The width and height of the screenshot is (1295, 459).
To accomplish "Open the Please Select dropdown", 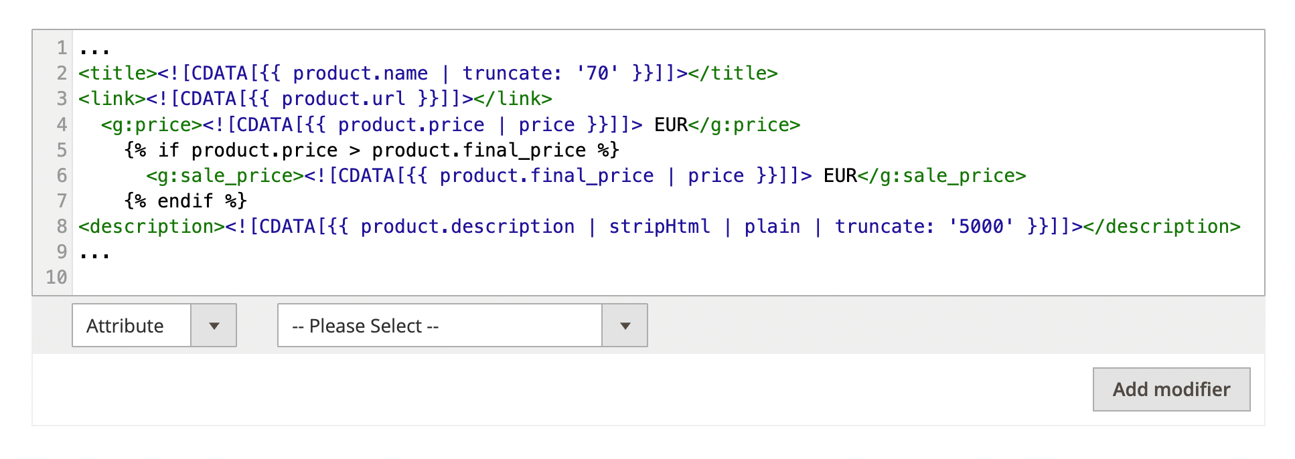I will 462,325.
